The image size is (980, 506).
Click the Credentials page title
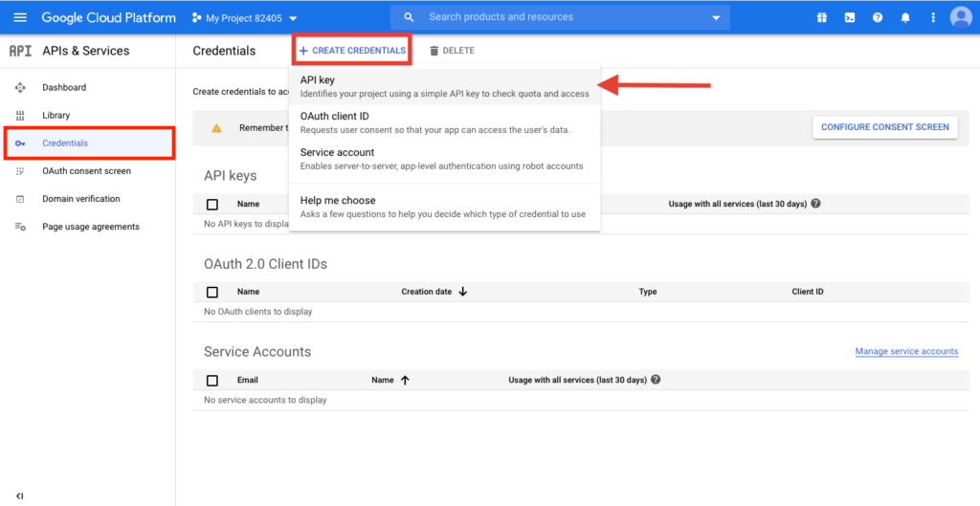(x=224, y=52)
